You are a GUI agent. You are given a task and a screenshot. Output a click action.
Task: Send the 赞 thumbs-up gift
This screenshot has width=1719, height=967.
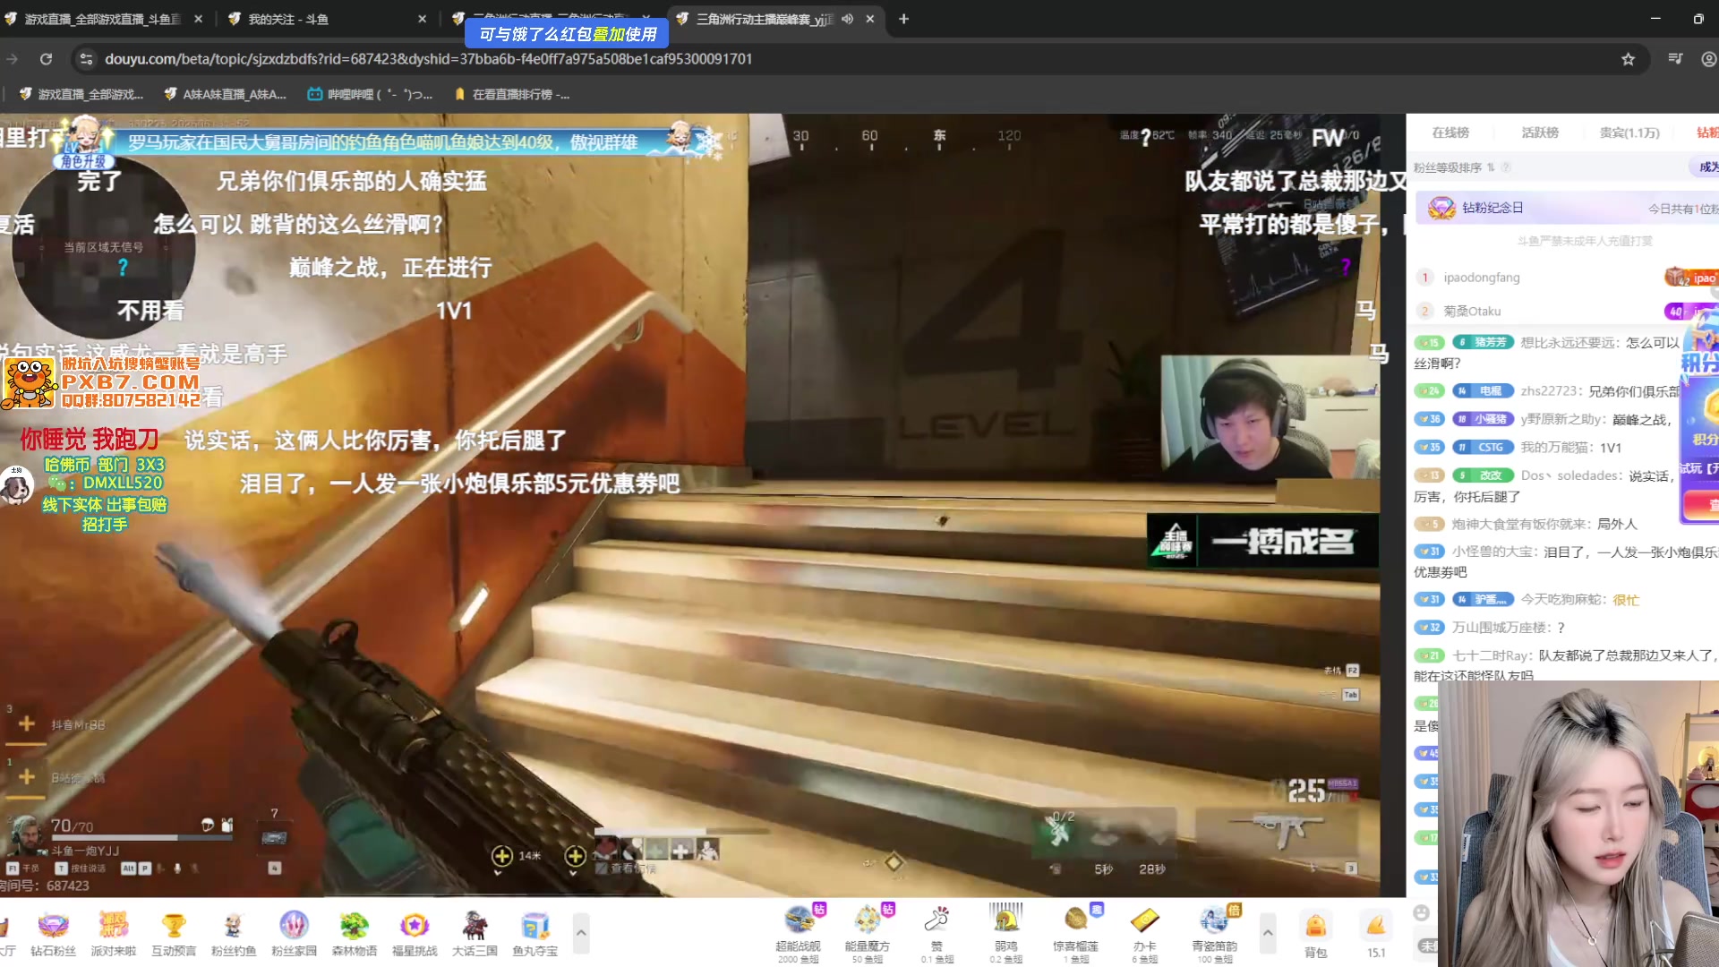point(936,932)
